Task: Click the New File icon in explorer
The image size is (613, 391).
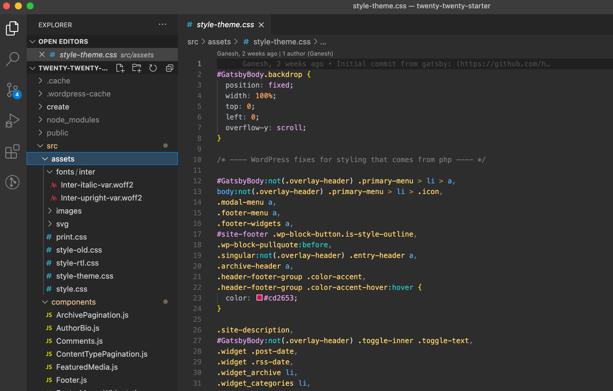Action: click(x=120, y=68)
